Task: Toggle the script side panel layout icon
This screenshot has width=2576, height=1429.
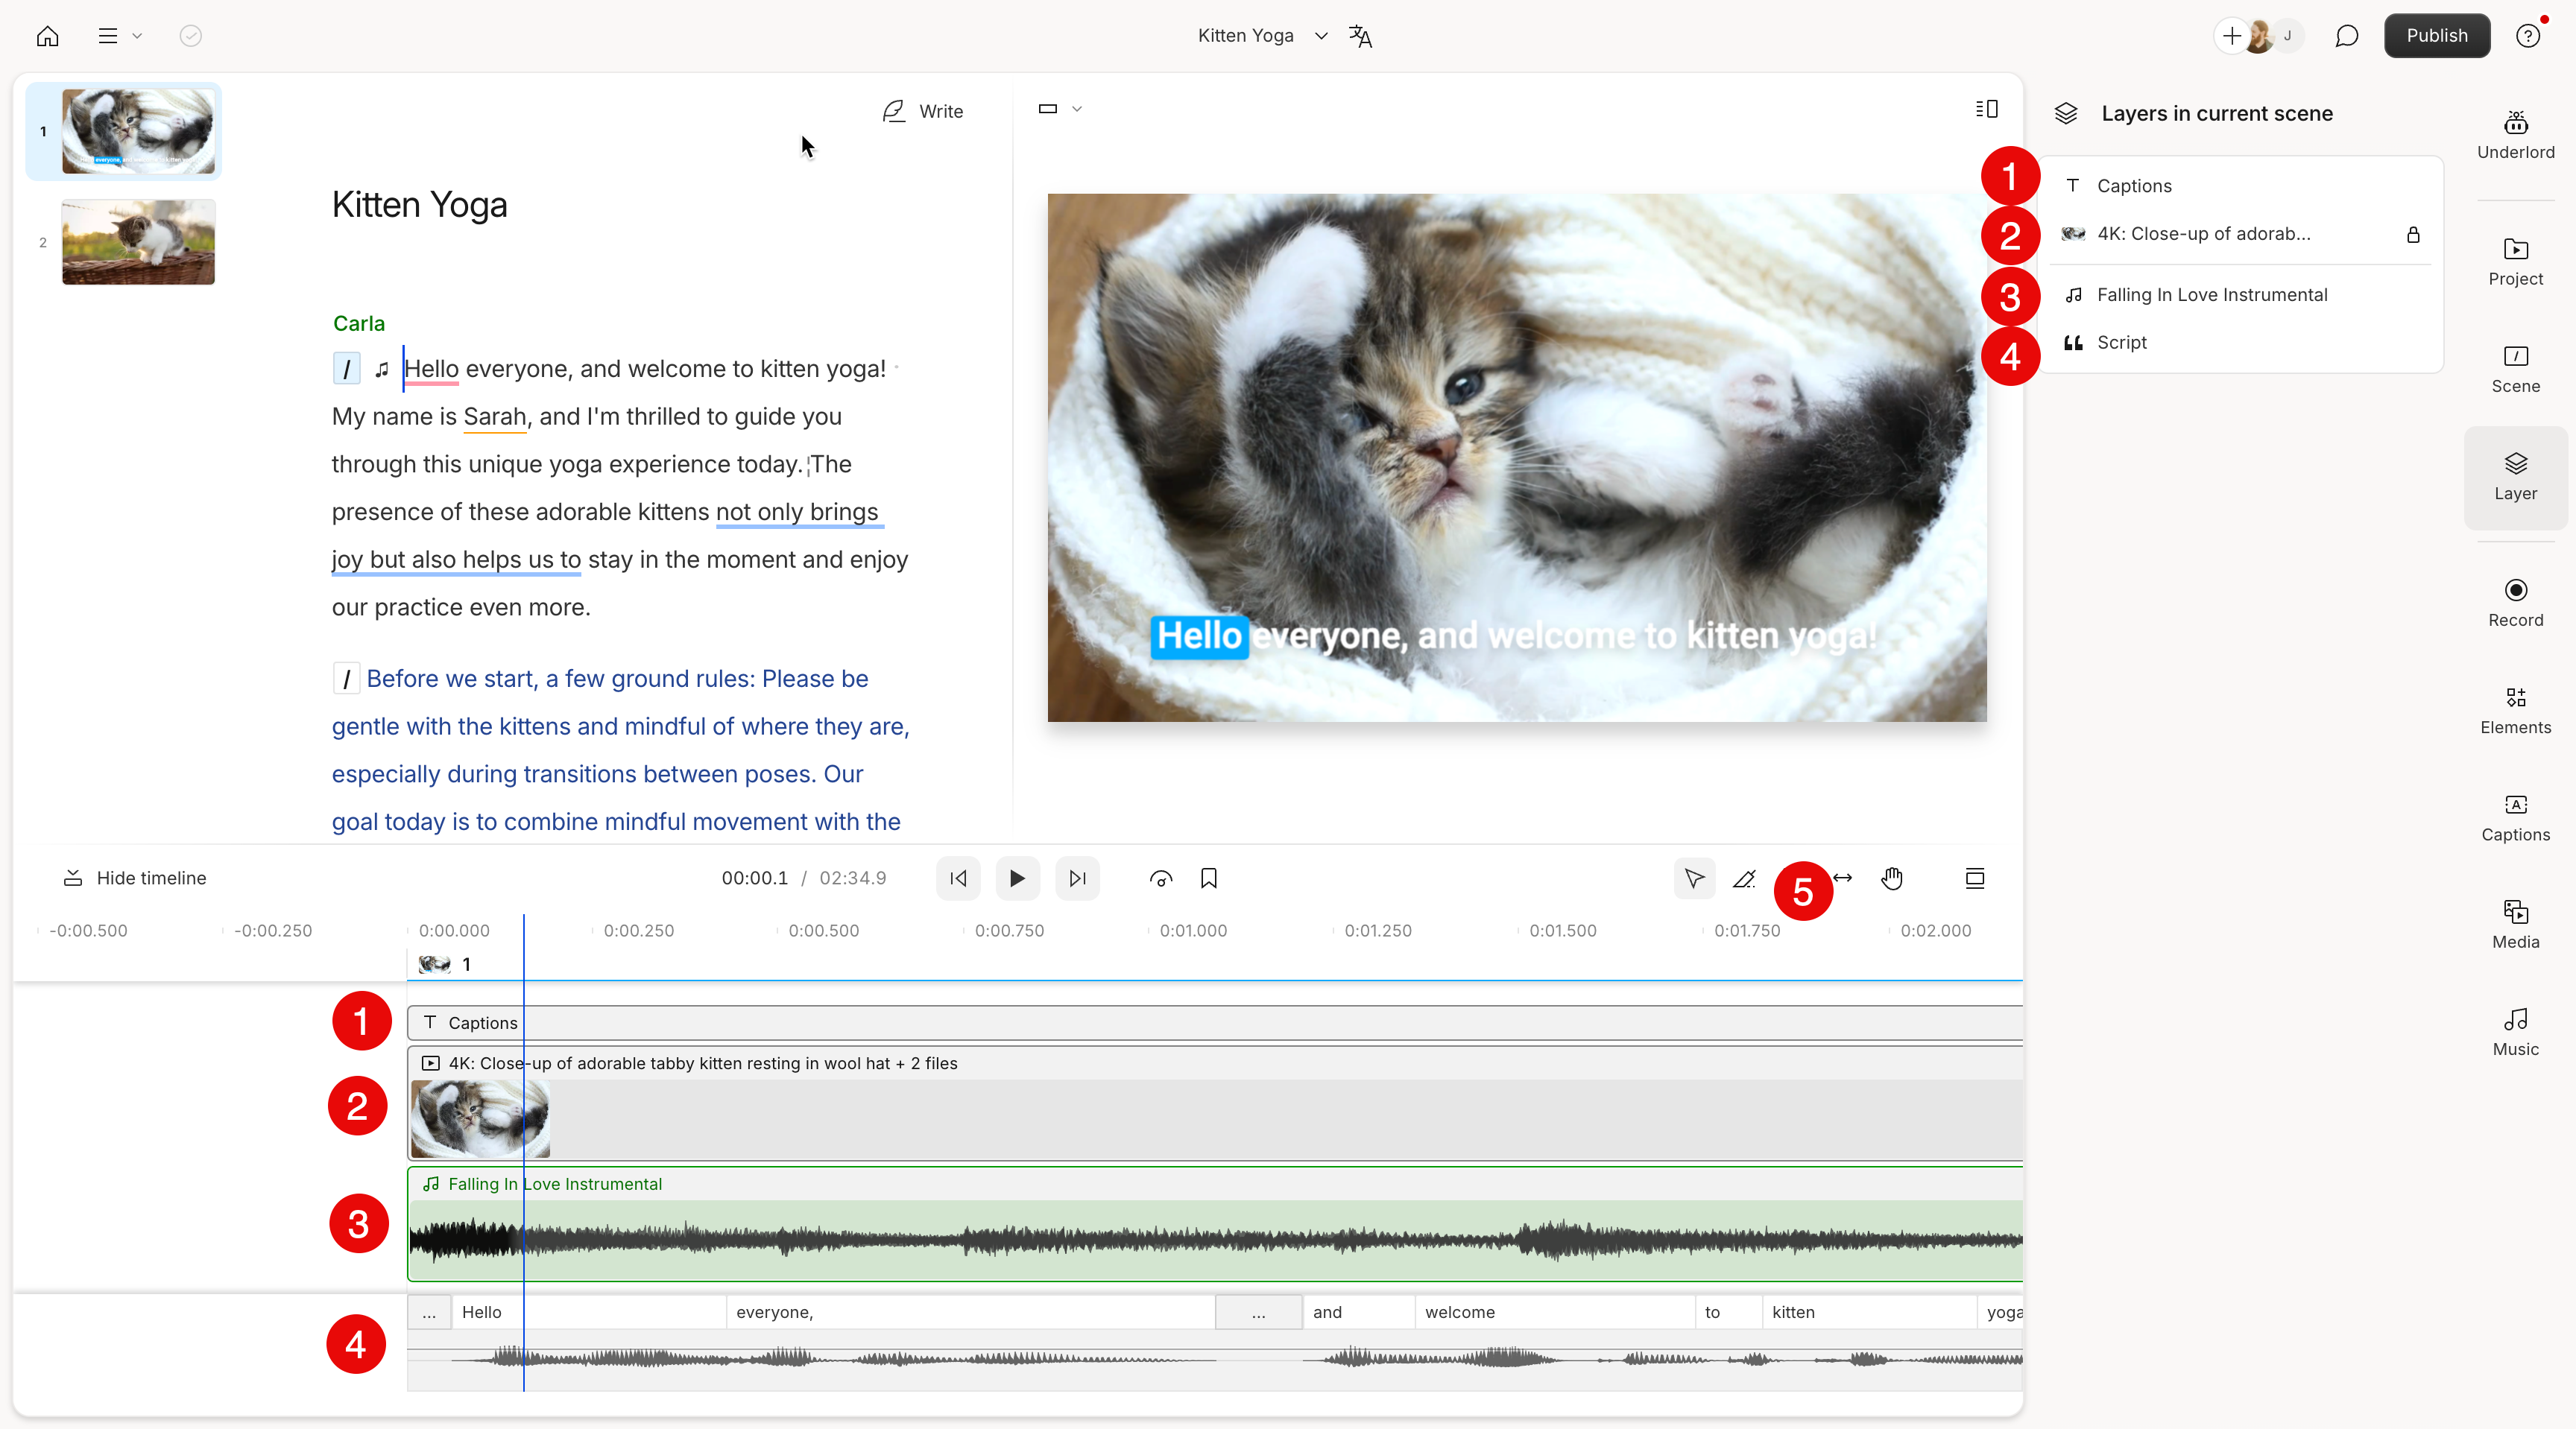Action: [1986, 109]
